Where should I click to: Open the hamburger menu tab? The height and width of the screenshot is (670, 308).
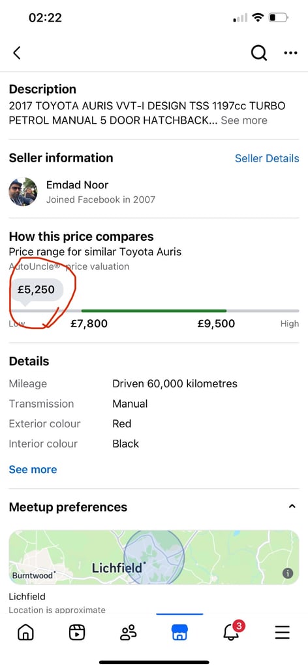tap(282, 632)
